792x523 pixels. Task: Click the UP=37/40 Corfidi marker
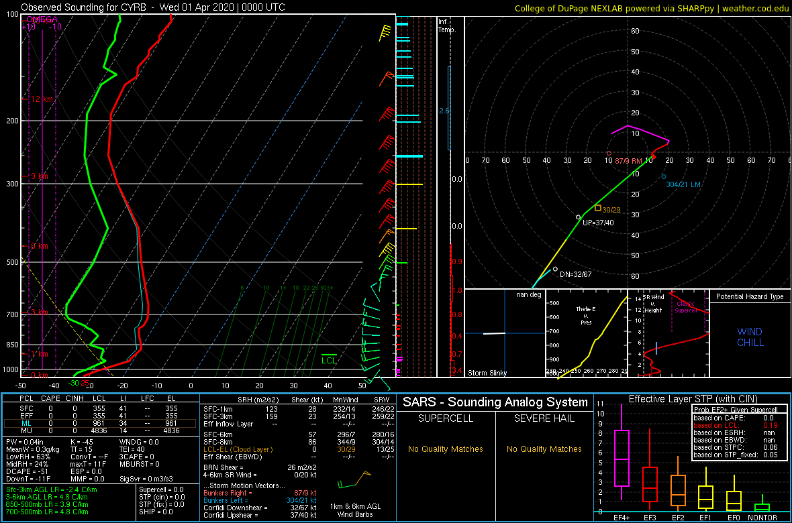click(579, 217)
